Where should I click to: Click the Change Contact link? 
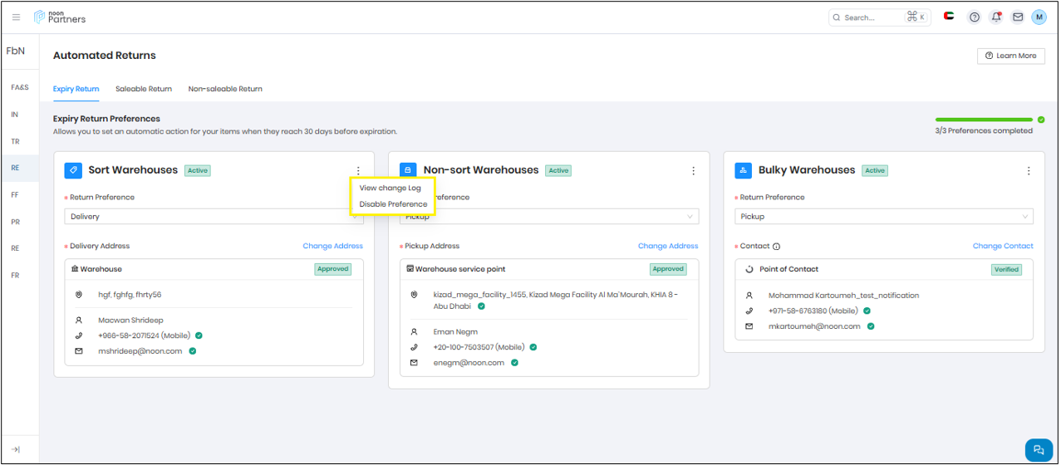coord(1003,246)
